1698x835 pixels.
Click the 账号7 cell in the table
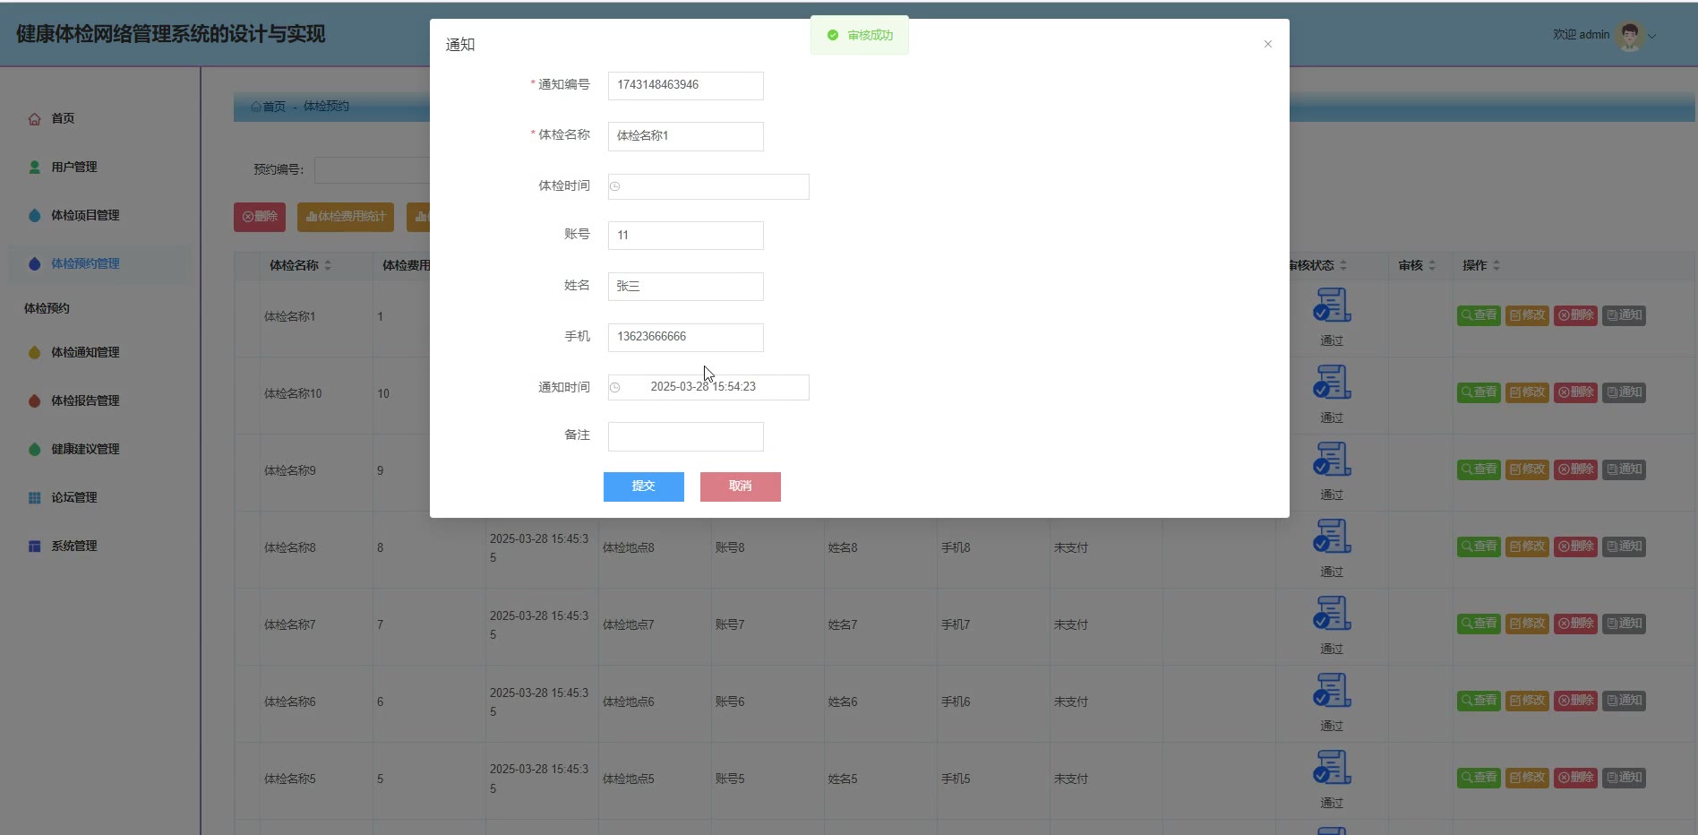click(729, 625)
